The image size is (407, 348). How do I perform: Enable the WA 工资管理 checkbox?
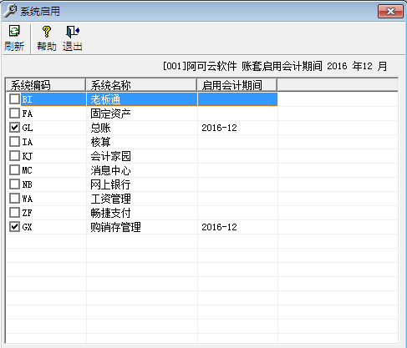coord(14,199)
